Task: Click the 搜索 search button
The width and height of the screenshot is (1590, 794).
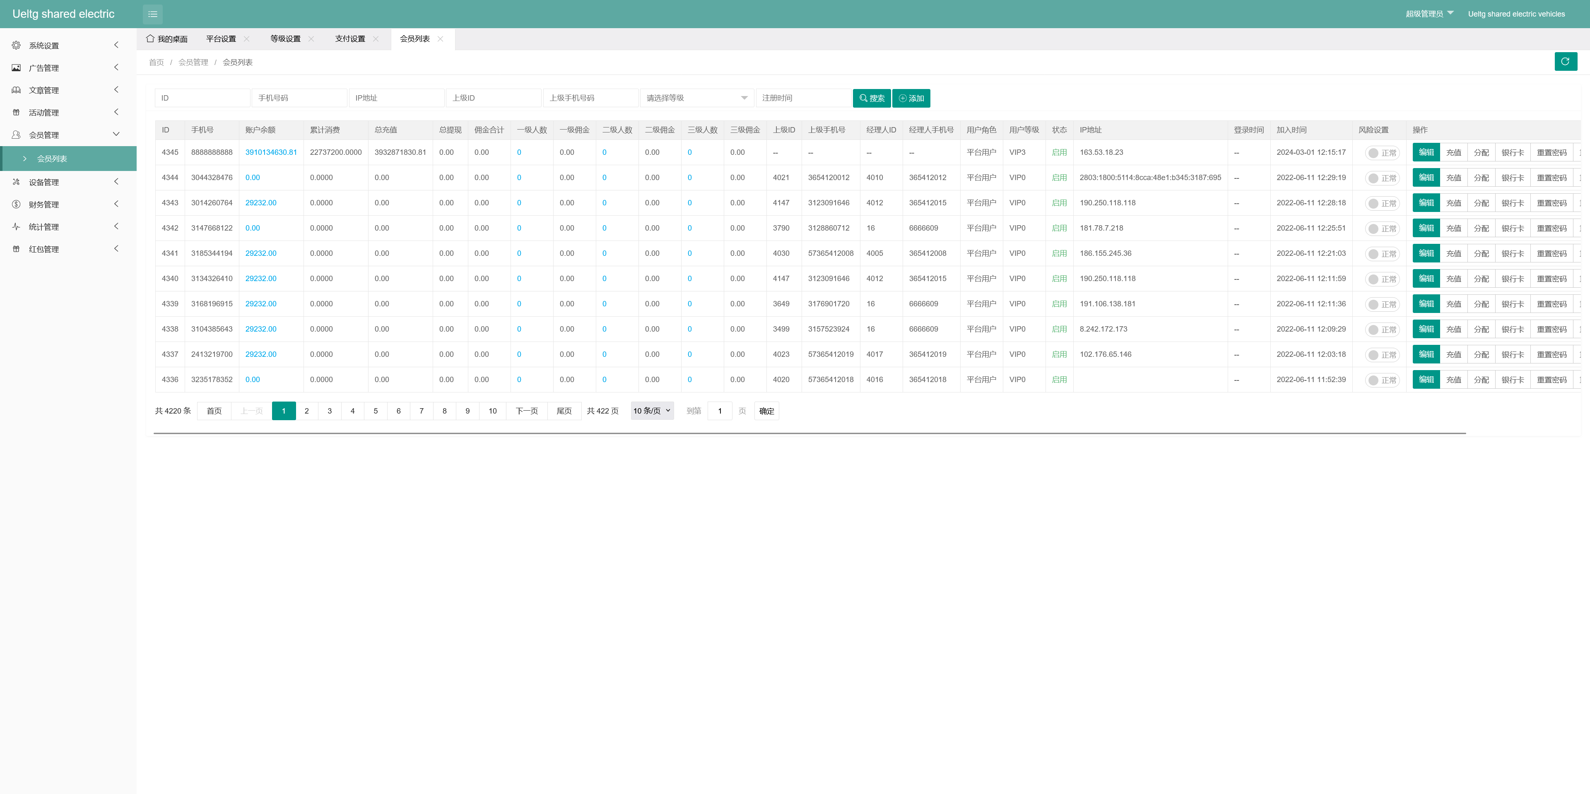Action: pyautogui.click(x=871, y=98)
